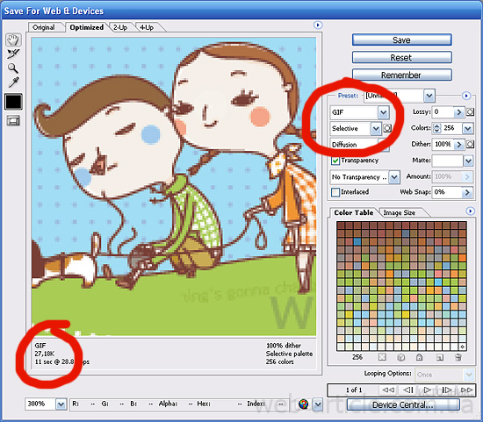Click the '1 of 1' frame counter
The width and height of the screenshot is (483, 422).
[x=354, y=390]
